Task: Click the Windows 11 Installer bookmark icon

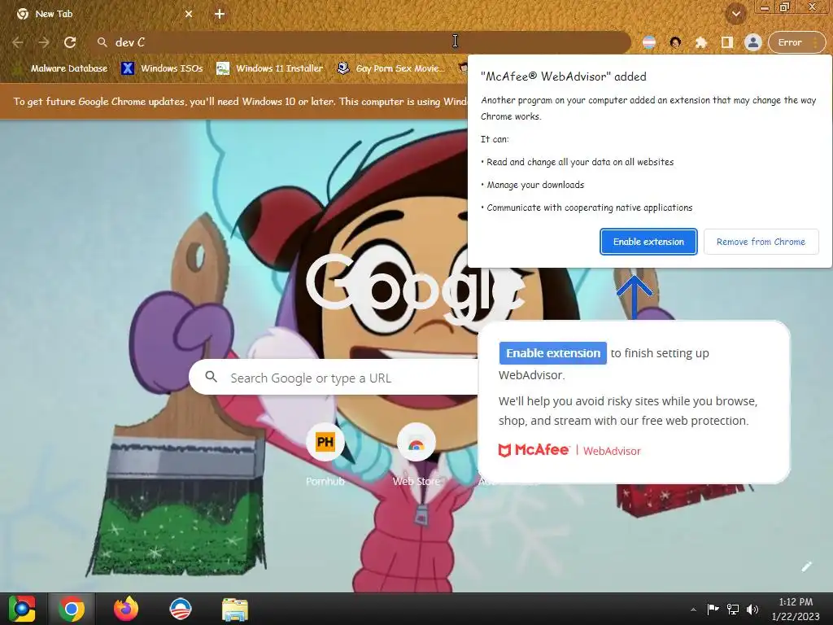Action: click(x=223, y=68)
